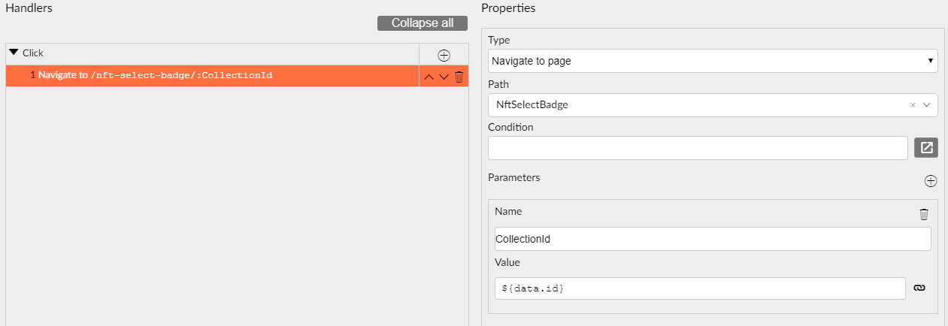Click the Parameters section label
The image size is (948, 326).
click(x=513, y=178)
